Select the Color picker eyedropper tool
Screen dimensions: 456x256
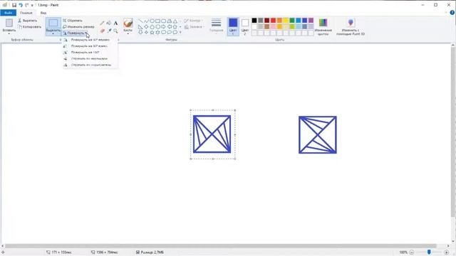coord(109,31)
